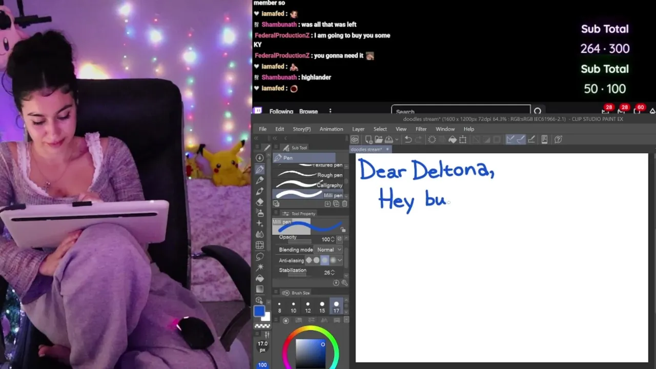The image size is (656, 369).
Task: Click the Fill icon in command bar
Action: click(x=453, y=139)
